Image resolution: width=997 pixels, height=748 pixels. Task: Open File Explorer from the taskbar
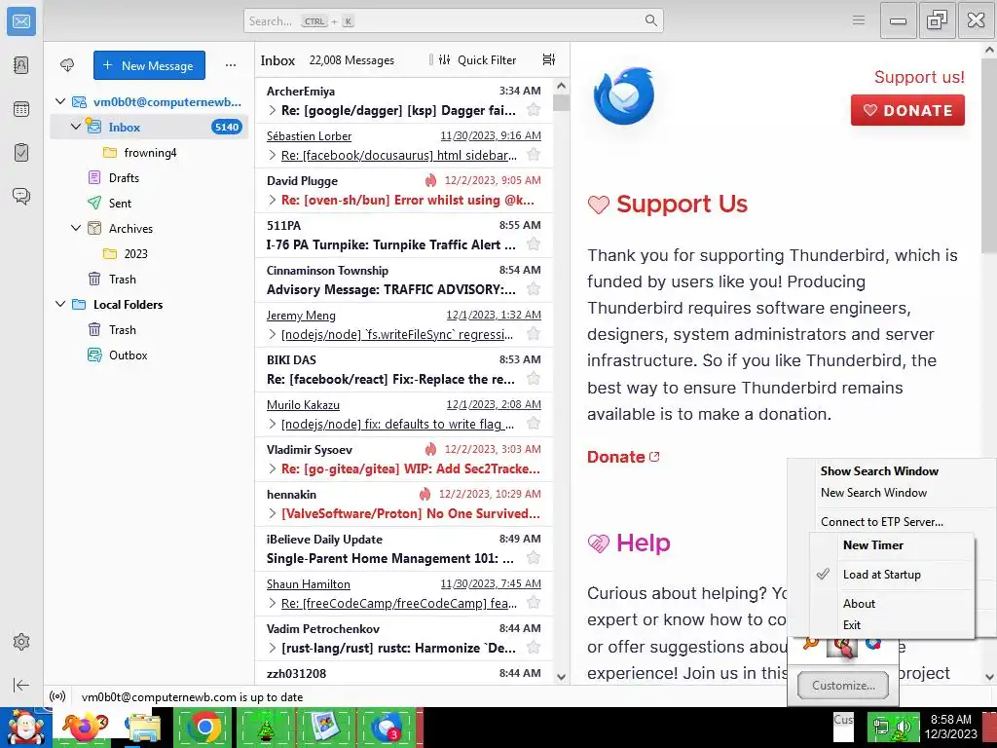point(142,727)
